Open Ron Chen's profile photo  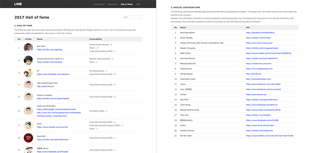(28, 48)
